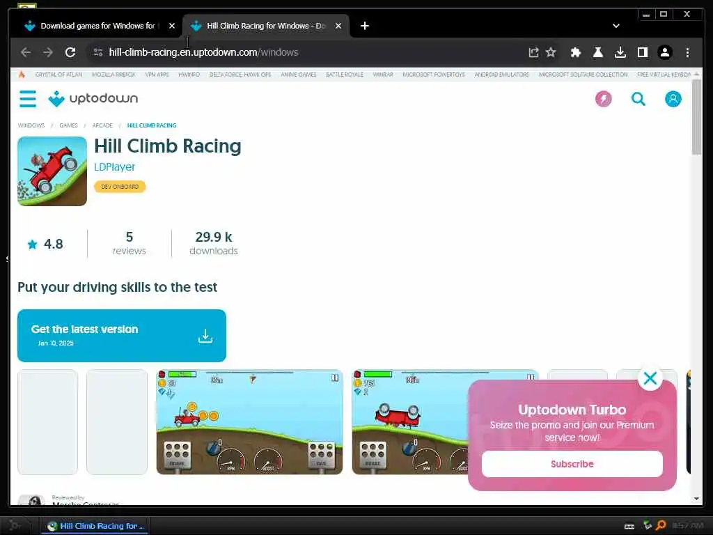Open the extensions puzzle icon
The width and height of the screenshot is (713, 535).
[576, 52]
